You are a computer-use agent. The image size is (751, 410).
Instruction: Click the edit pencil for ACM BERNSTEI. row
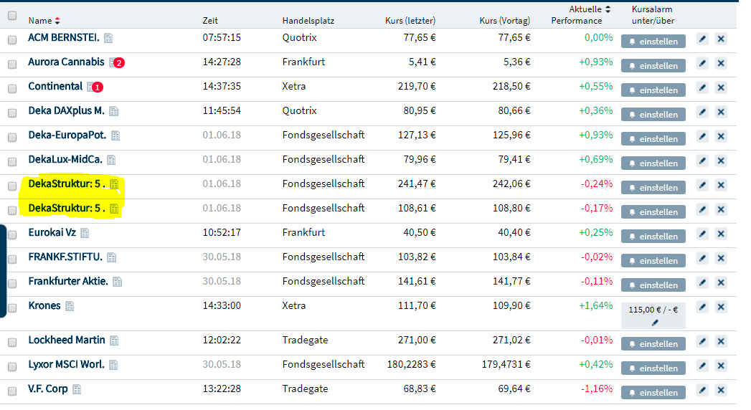coord(702,39)
